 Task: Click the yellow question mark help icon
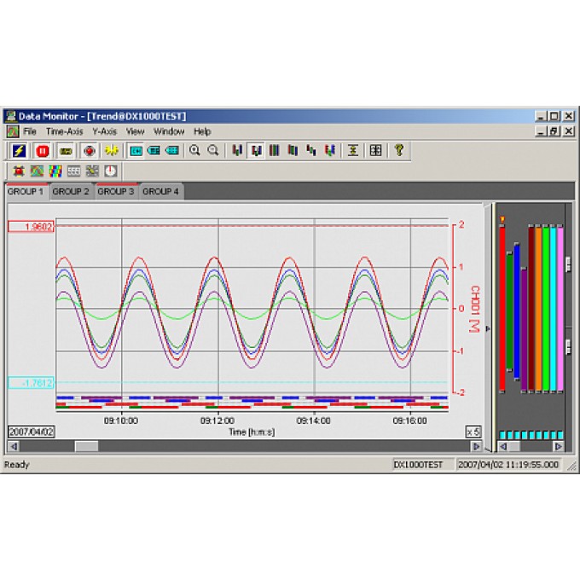(x=398, y=150)
